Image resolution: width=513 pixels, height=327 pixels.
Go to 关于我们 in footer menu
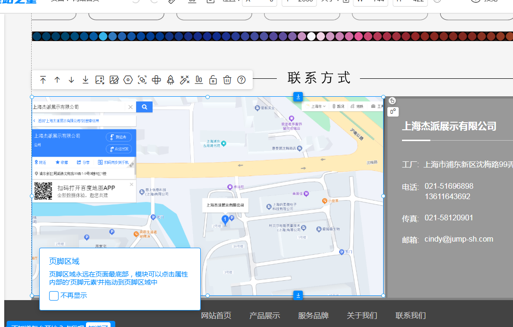point(362,316)
